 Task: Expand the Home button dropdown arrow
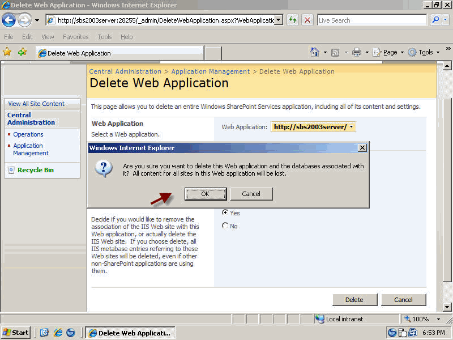click(325, 53)
